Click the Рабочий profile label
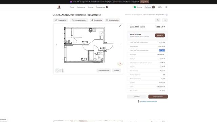The image size is (217, 122). [148, 7]
